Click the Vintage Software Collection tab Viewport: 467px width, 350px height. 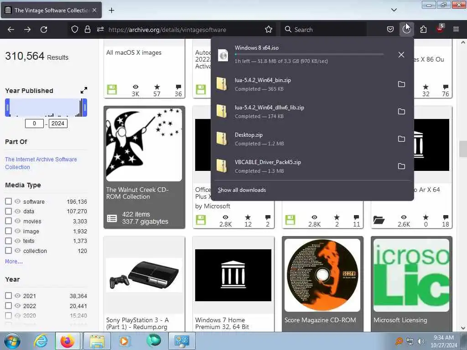[51, 10]
